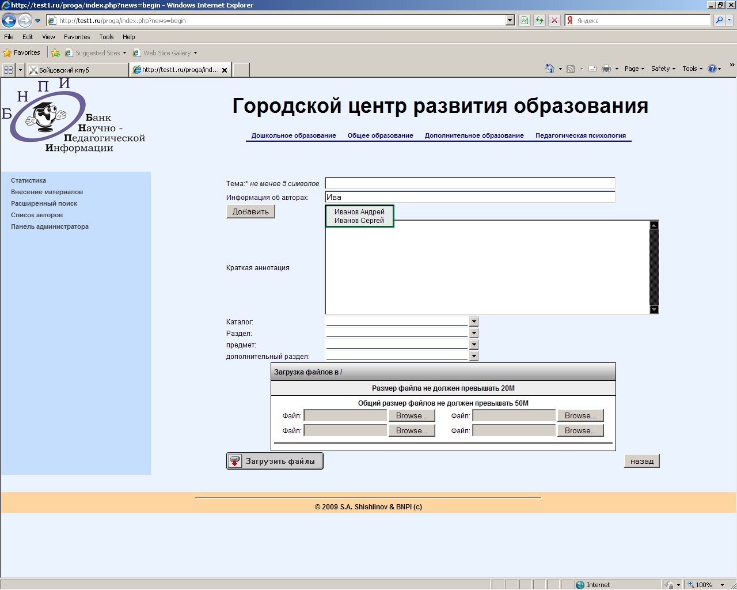This screenshot has height=590, width=737.
Task: Click the Refresh page icon
Action: 540,21
